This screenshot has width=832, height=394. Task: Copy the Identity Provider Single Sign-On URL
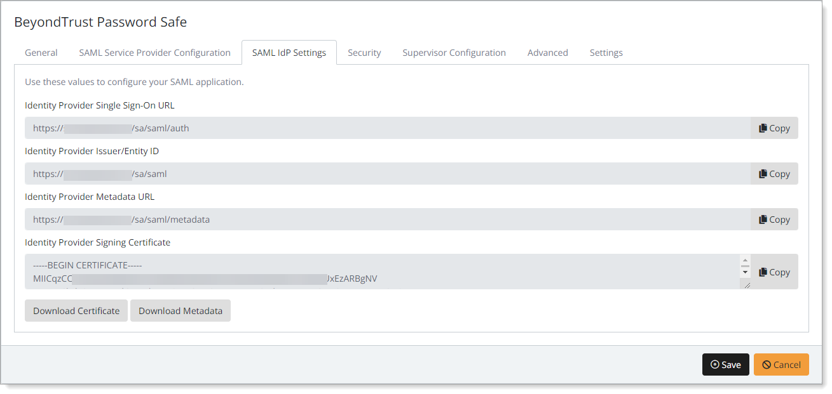pos(774,128)
